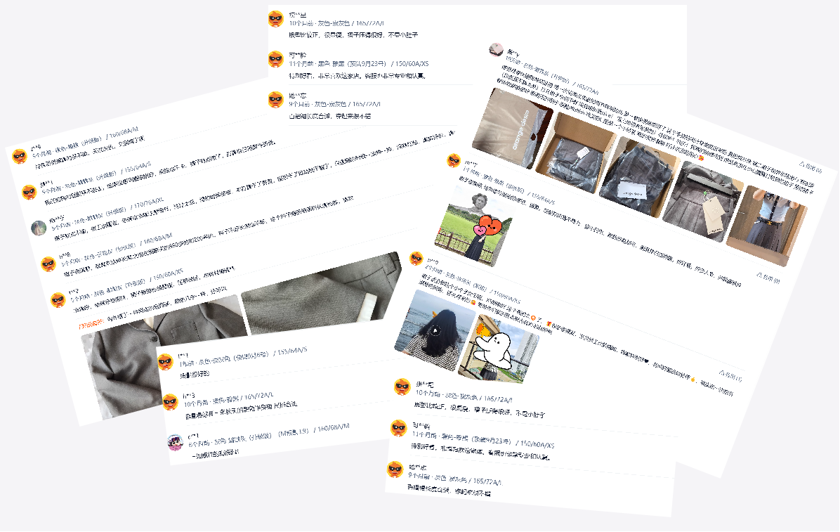Click the pink photo avatar of the five-photo reviewer
Viewport: 840px width, 532px height.
point(496,49)
